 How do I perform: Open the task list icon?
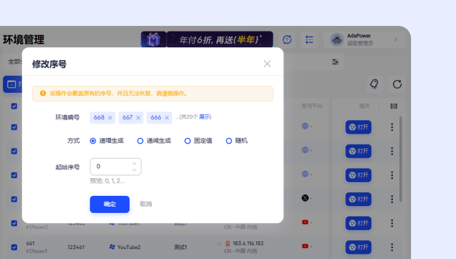(x=310, y=39)
